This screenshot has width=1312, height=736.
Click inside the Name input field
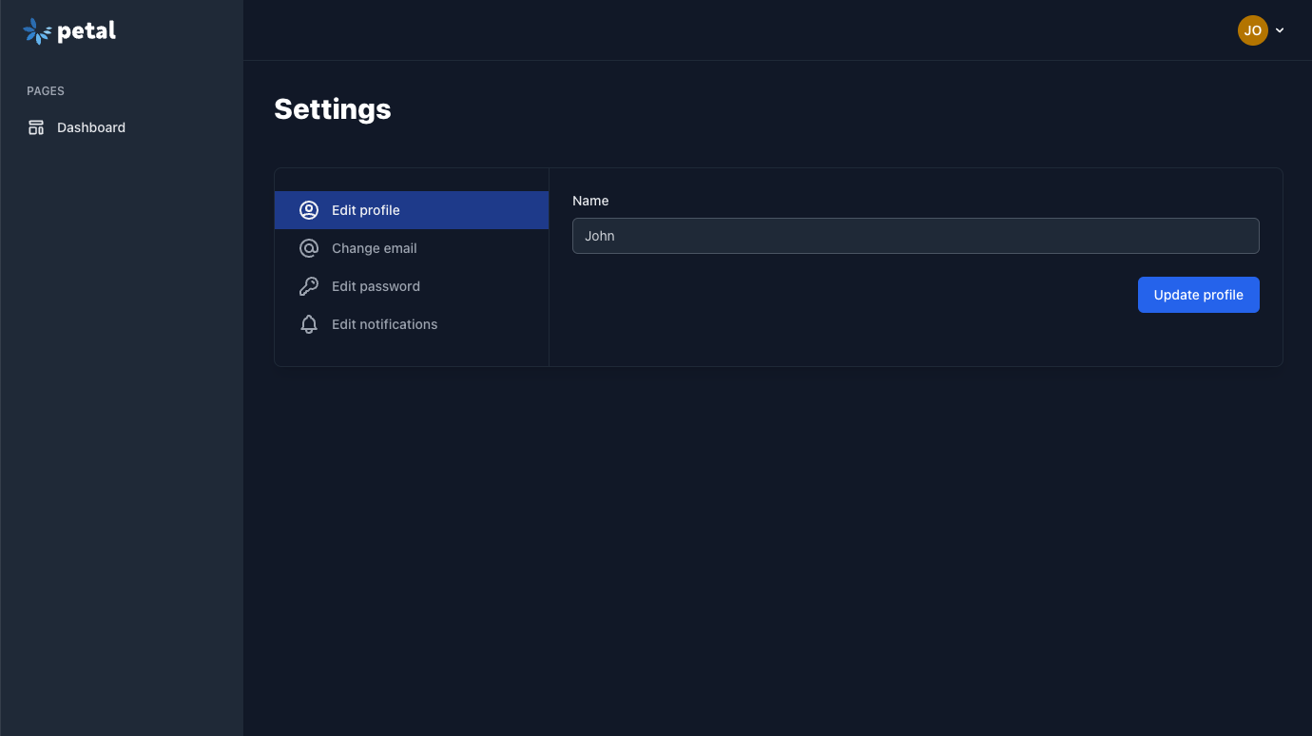point(915,235)
